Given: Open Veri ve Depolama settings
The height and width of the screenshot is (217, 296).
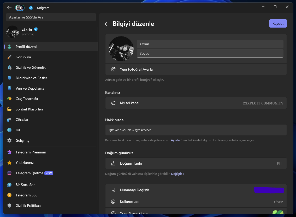Looking at the screenshot, I should pyautogui.click(x=51, y=88).
